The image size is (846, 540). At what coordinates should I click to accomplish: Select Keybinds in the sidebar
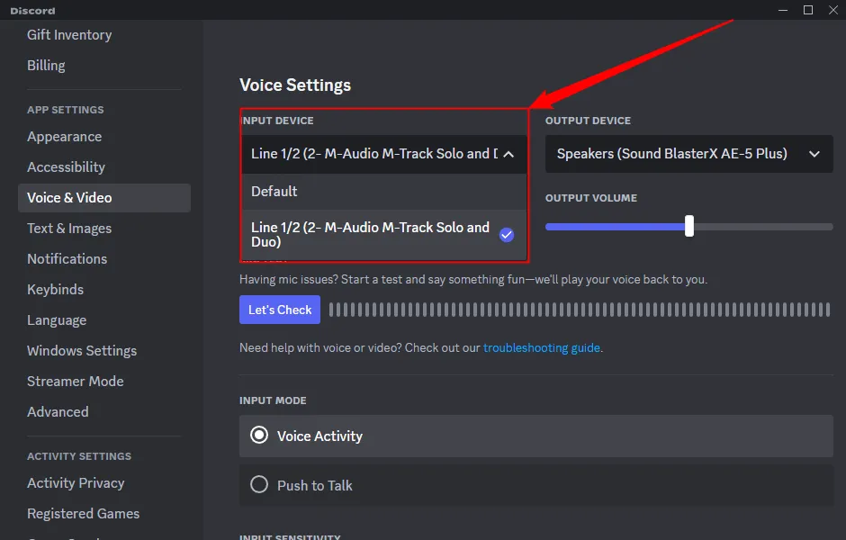coord(55,290)
